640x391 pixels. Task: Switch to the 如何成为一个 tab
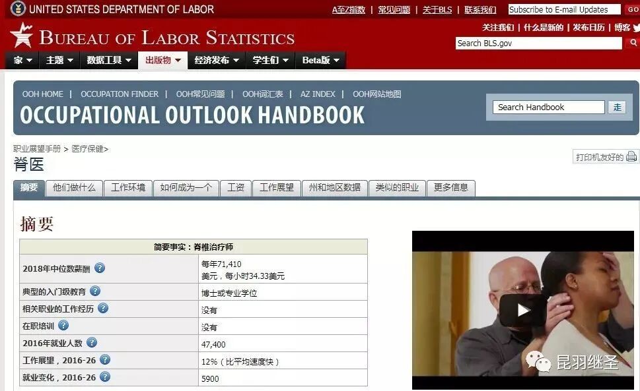[x=186, y=188]
